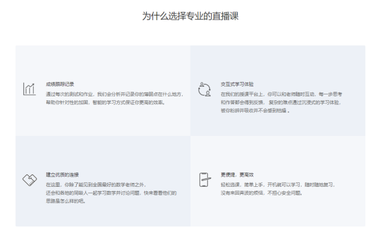Click the line beginning 在我们的授课平台上
Viewport: 377px width, 235px height.
[x=281, y=94]
